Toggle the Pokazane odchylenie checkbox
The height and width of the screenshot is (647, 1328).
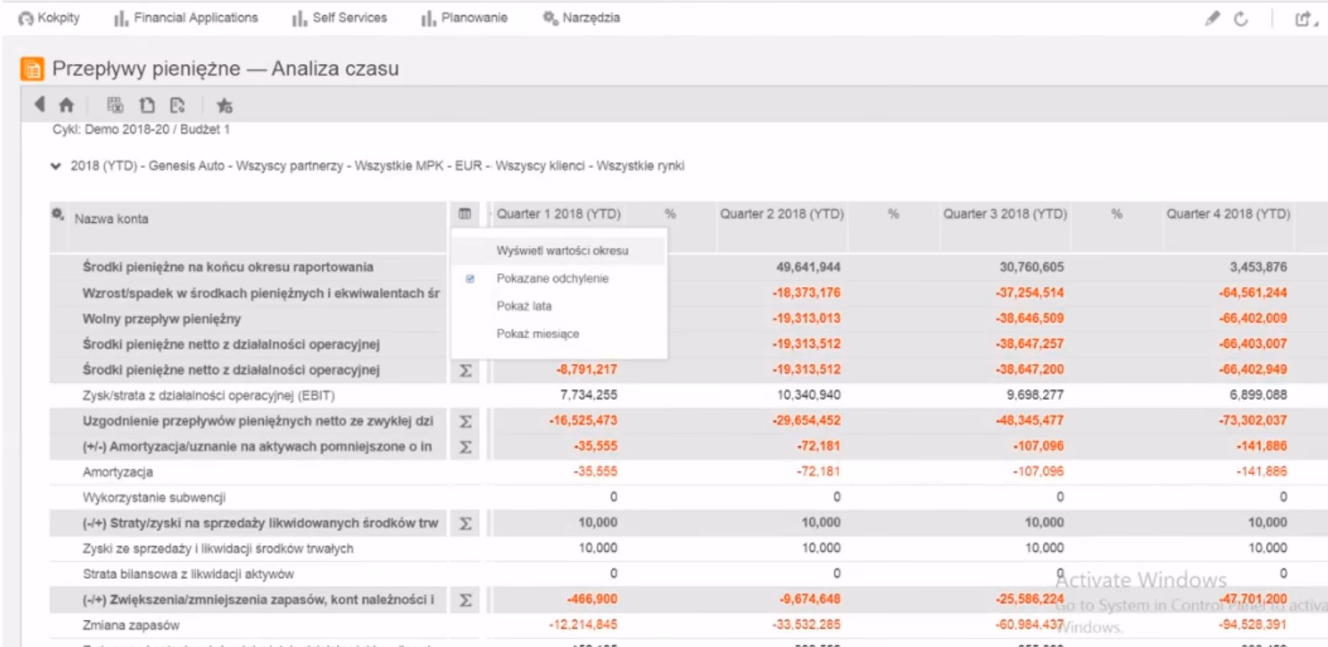470,279
